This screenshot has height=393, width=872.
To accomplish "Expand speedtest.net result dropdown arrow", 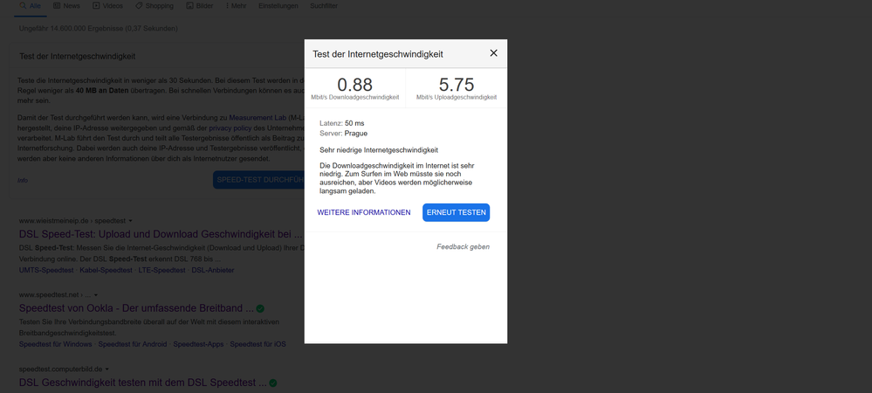I will (96, 295).
